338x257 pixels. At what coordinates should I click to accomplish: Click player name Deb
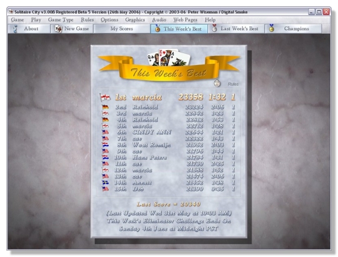click(138, 189)
